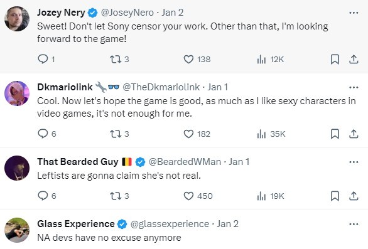Share That Bearded Guy's tweet

(354, 196)
